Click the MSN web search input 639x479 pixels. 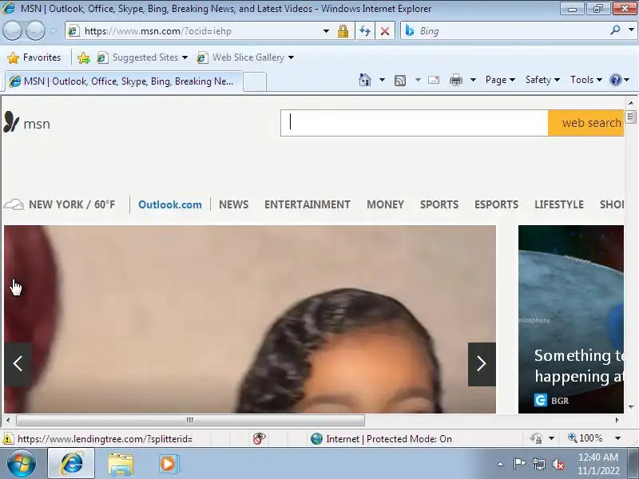(x=414, y=123)
